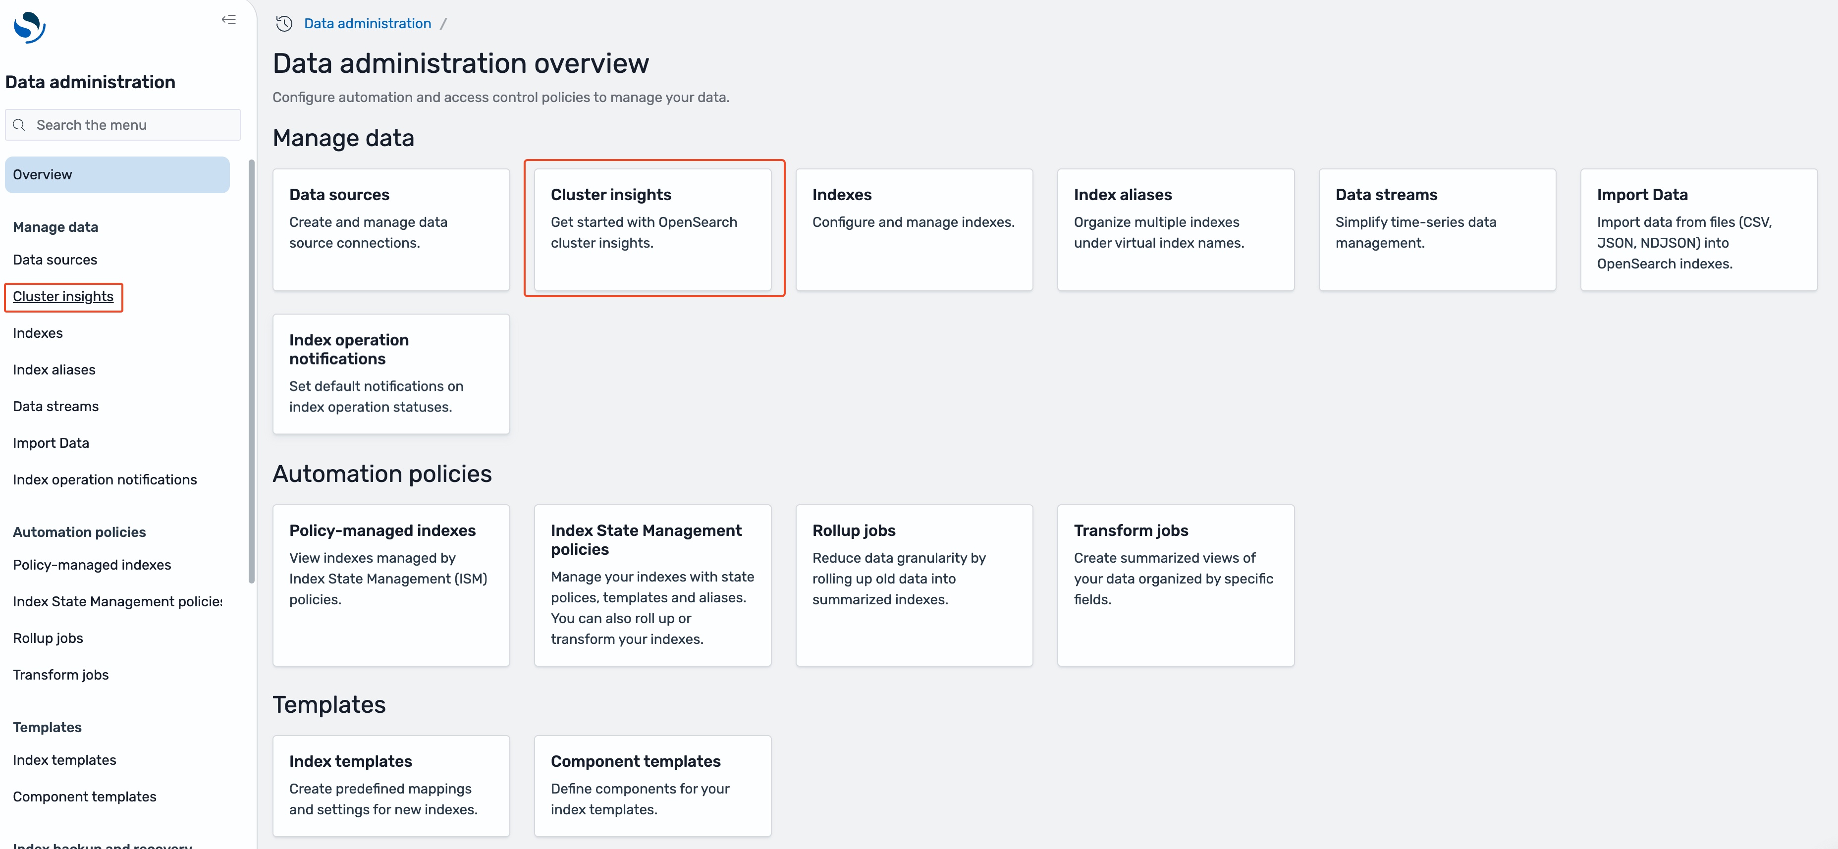Collapse the left navigation panel
This screenshot has width=1838, height=849.
228,20
